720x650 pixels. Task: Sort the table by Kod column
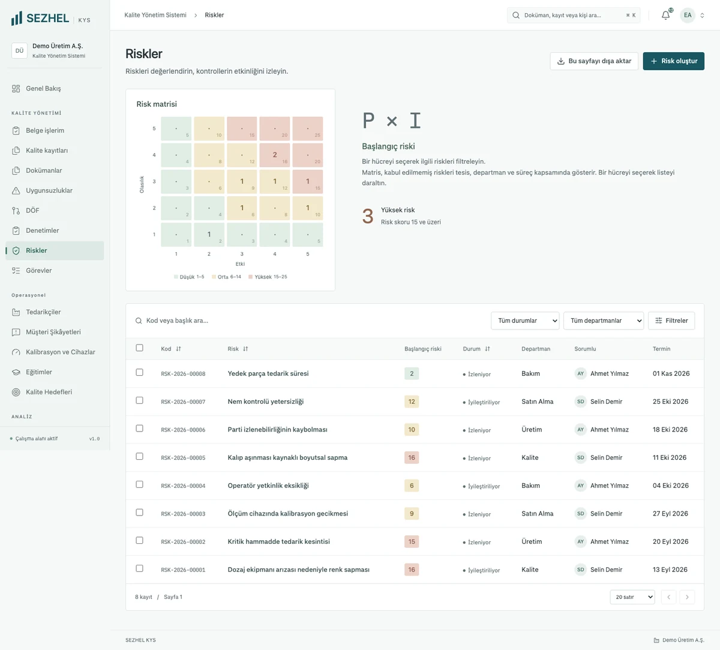coord(171,349)
